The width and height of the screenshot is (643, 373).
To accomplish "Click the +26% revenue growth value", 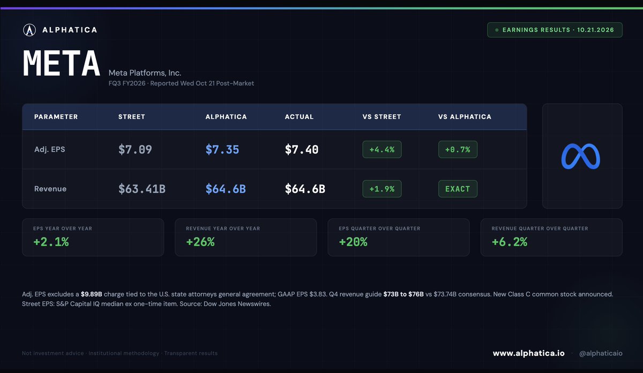I will tap(200, 242).
